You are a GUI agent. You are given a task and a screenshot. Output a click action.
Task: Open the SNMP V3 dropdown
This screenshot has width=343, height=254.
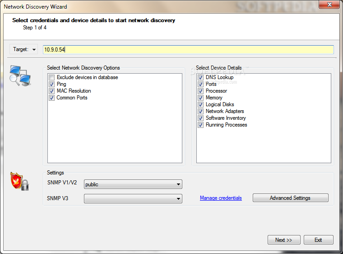tap(133, 198)
